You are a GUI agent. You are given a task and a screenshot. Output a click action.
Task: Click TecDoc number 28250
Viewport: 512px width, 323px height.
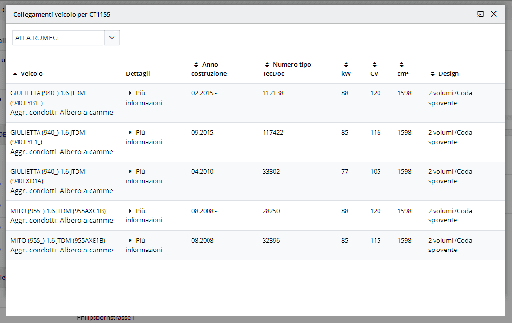pyautogui.click(x=271, y=211)
